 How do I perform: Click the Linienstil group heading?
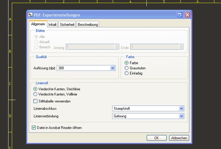42,83
